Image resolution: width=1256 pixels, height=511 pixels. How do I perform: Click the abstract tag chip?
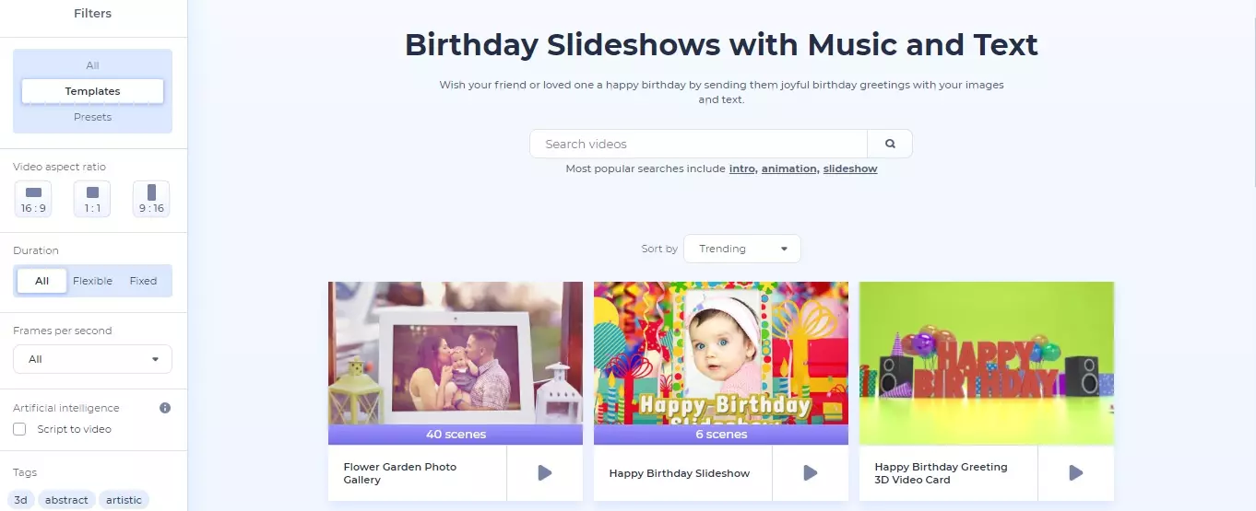[x=66, y=500]
